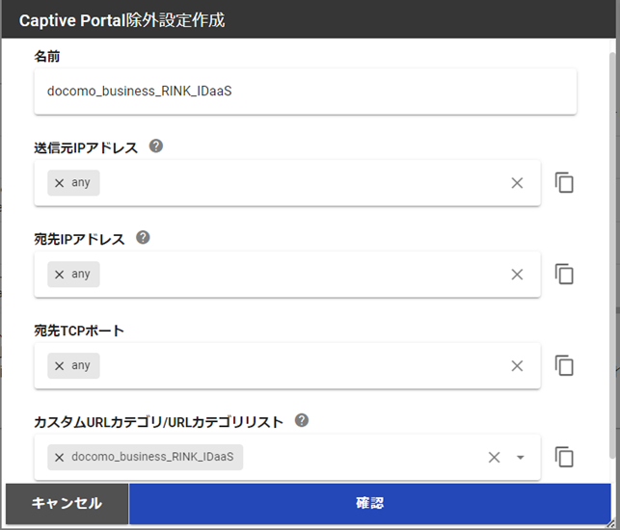Viewport: 620px width, 530px height.
Task: Open help for カスタムURLカテゴリ/URLカテゴリリスト
Action: click(x=302, y=420)
